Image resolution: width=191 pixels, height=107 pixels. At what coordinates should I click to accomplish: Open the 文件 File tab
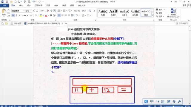(x=4, y=5)
